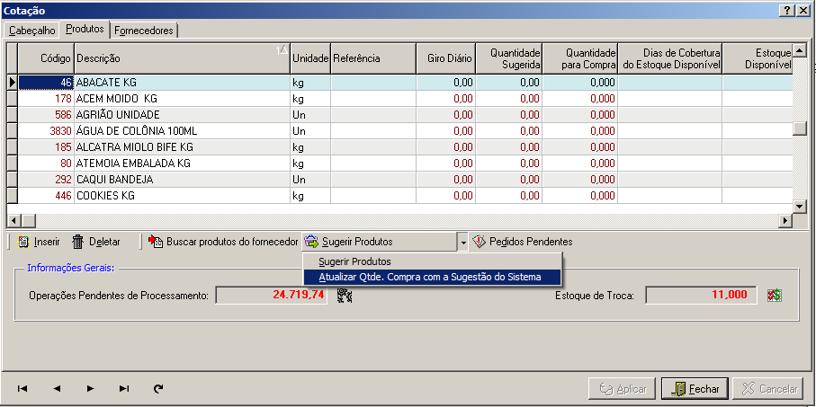
Task: Click the Inserir icon button
Action: [24, 242]
